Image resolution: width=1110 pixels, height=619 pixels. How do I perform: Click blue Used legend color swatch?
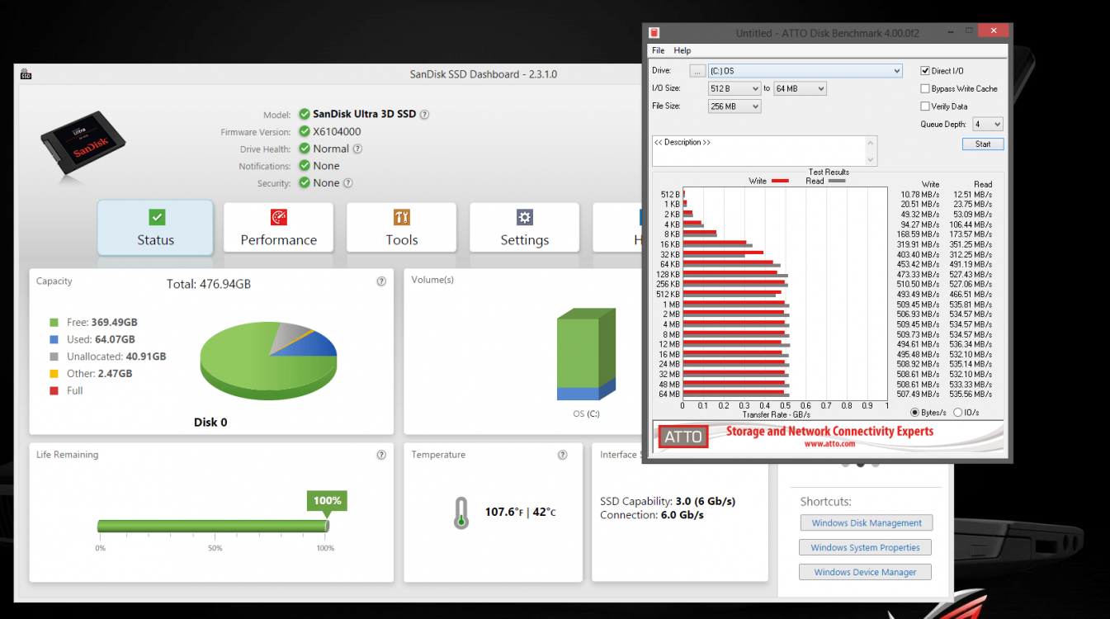tap(54, 339)
